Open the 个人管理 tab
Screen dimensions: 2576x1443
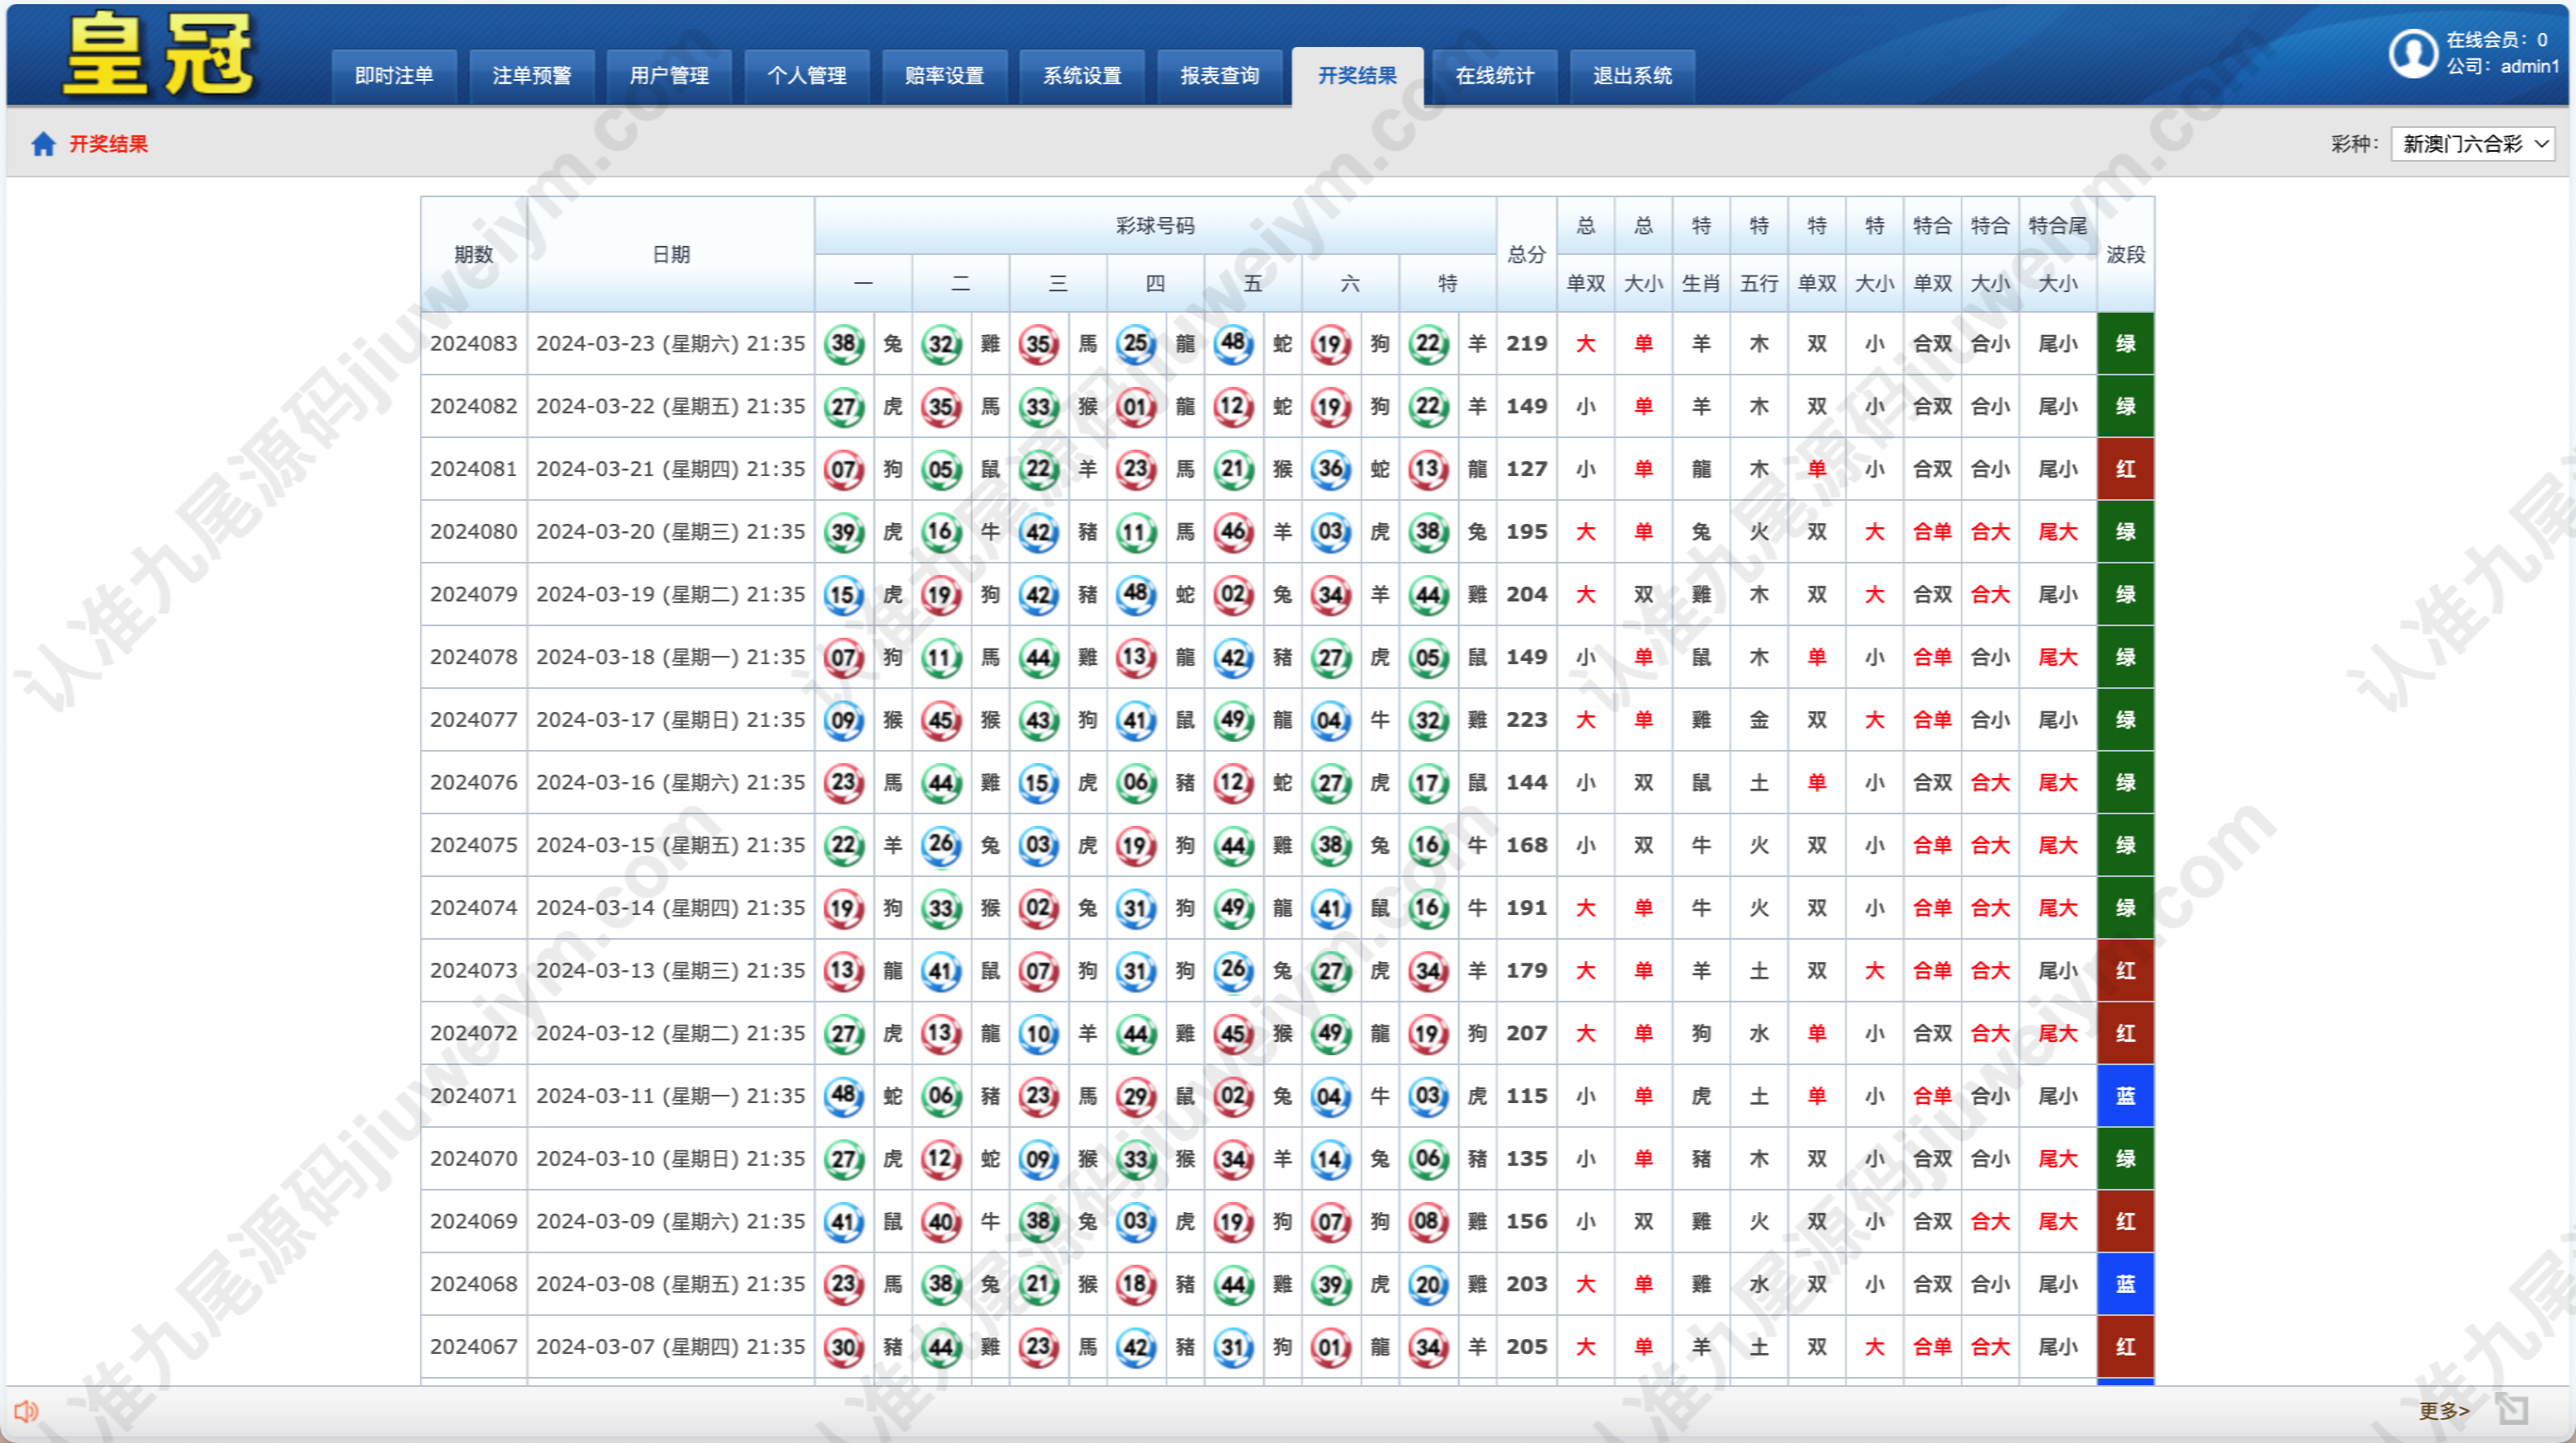tap(806, 76)
